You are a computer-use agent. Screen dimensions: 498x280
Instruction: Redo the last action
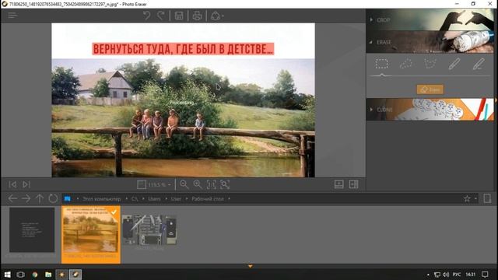point(161,16)
